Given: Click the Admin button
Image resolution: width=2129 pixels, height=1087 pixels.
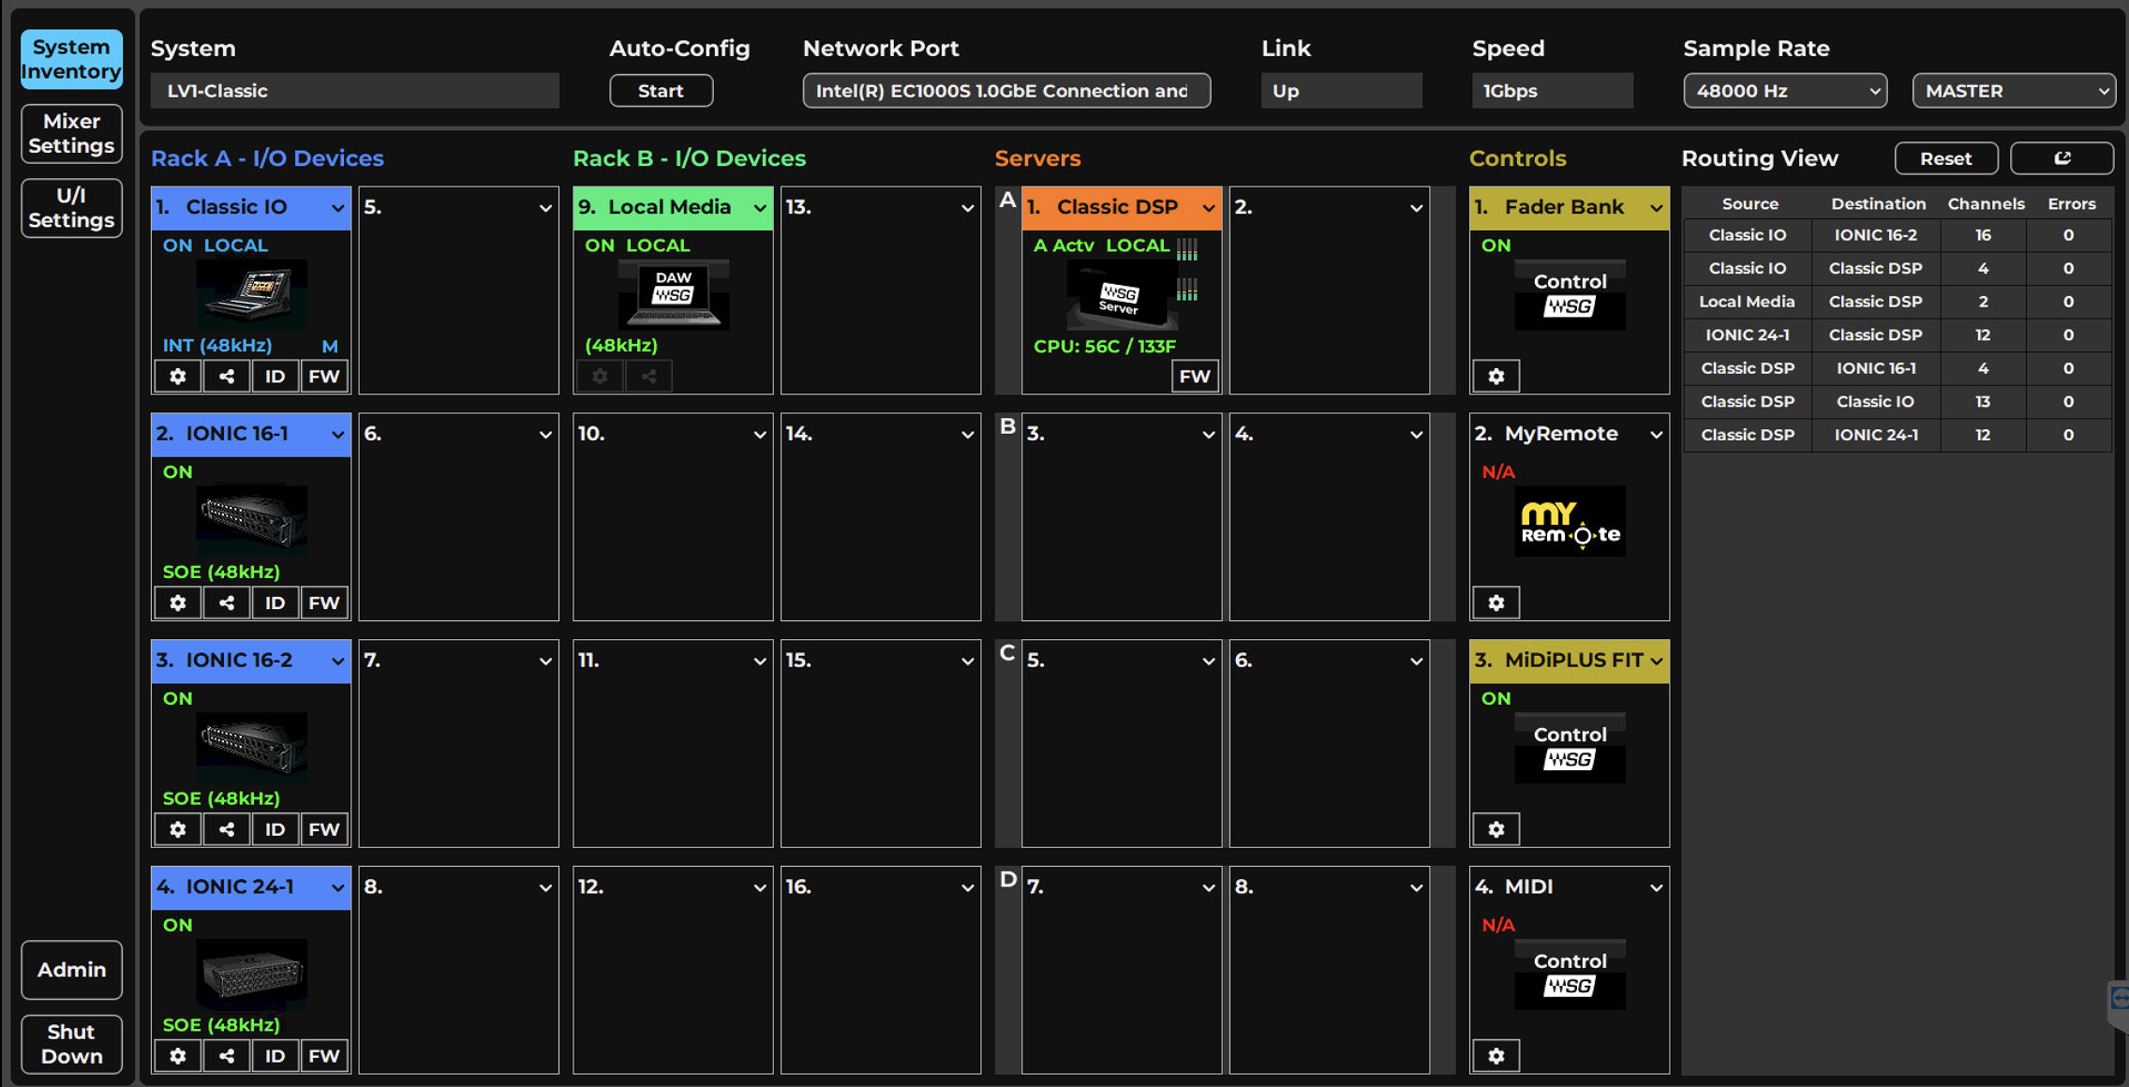Looking at the screenshot, I should pos(71,970).
